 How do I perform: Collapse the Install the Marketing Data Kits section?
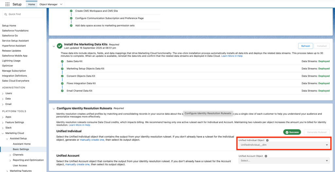54,46
